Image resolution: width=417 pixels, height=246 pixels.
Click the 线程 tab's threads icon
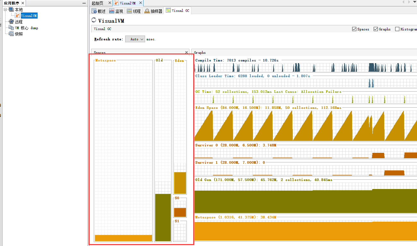tap(129, 11)
